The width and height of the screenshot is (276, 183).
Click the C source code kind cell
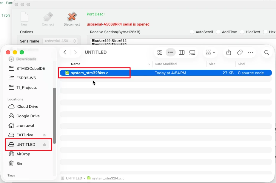251,73
